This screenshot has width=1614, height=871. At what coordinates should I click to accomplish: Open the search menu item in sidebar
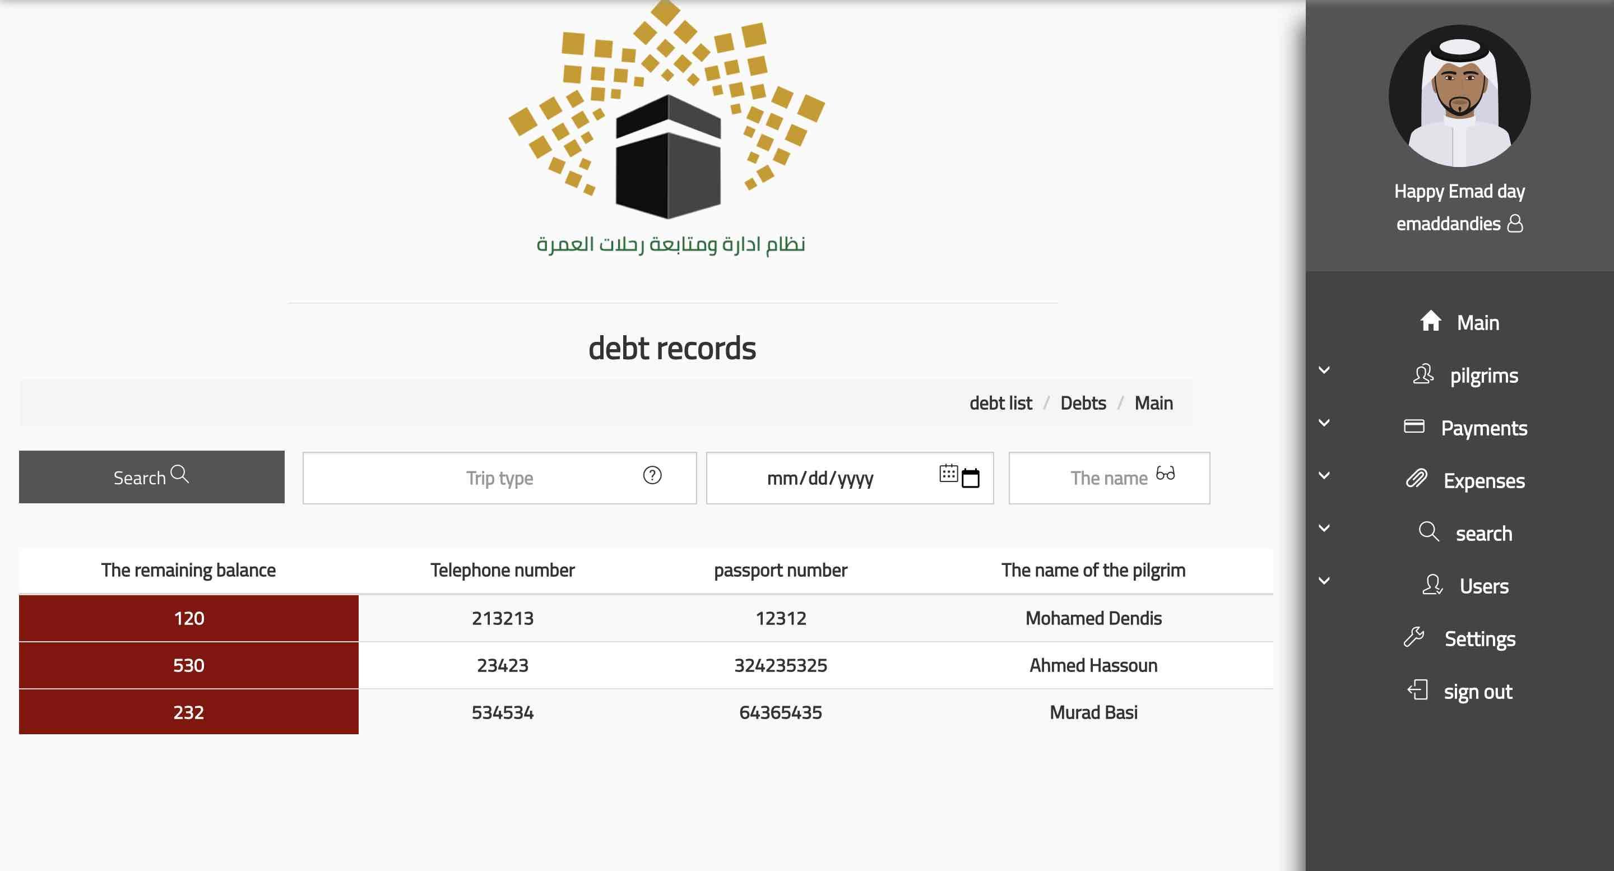(x=1483, y=533)
